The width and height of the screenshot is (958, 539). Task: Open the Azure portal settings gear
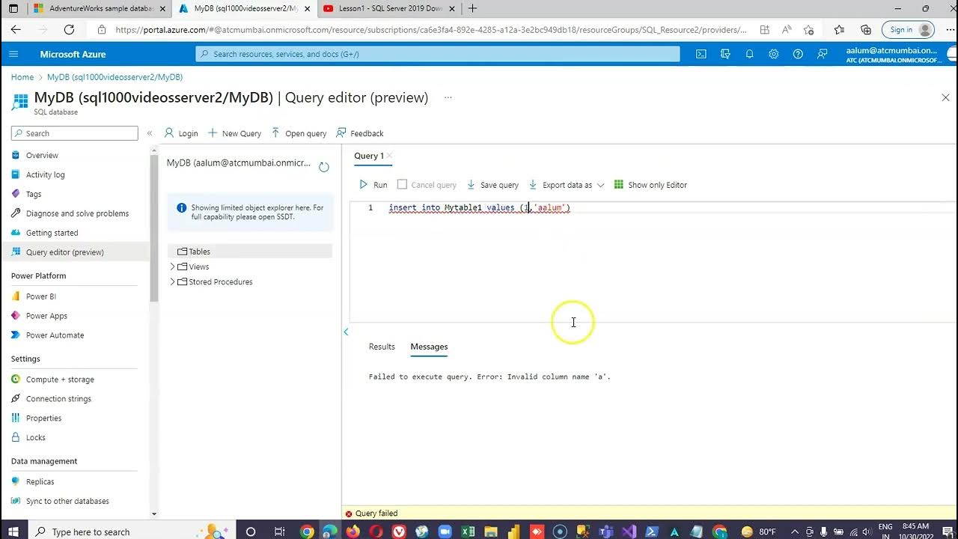(774, 54)
